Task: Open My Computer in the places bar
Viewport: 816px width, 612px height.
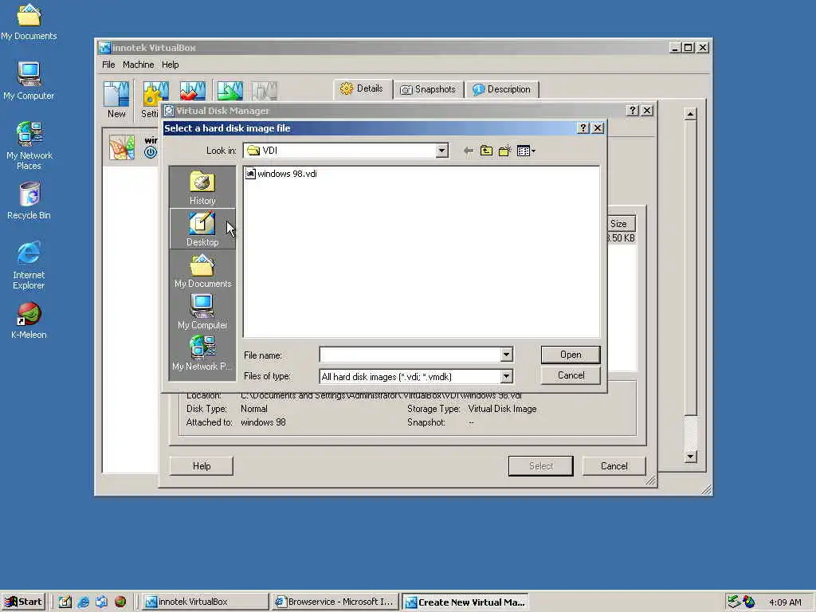Action: point(202,312)
